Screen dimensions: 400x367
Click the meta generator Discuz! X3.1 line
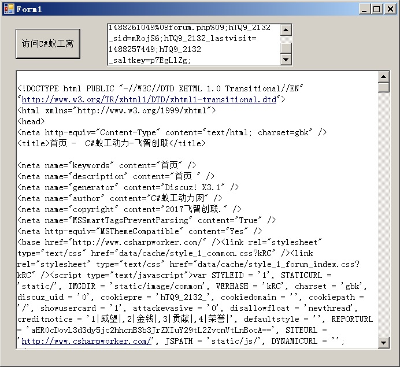pos(128,187)
